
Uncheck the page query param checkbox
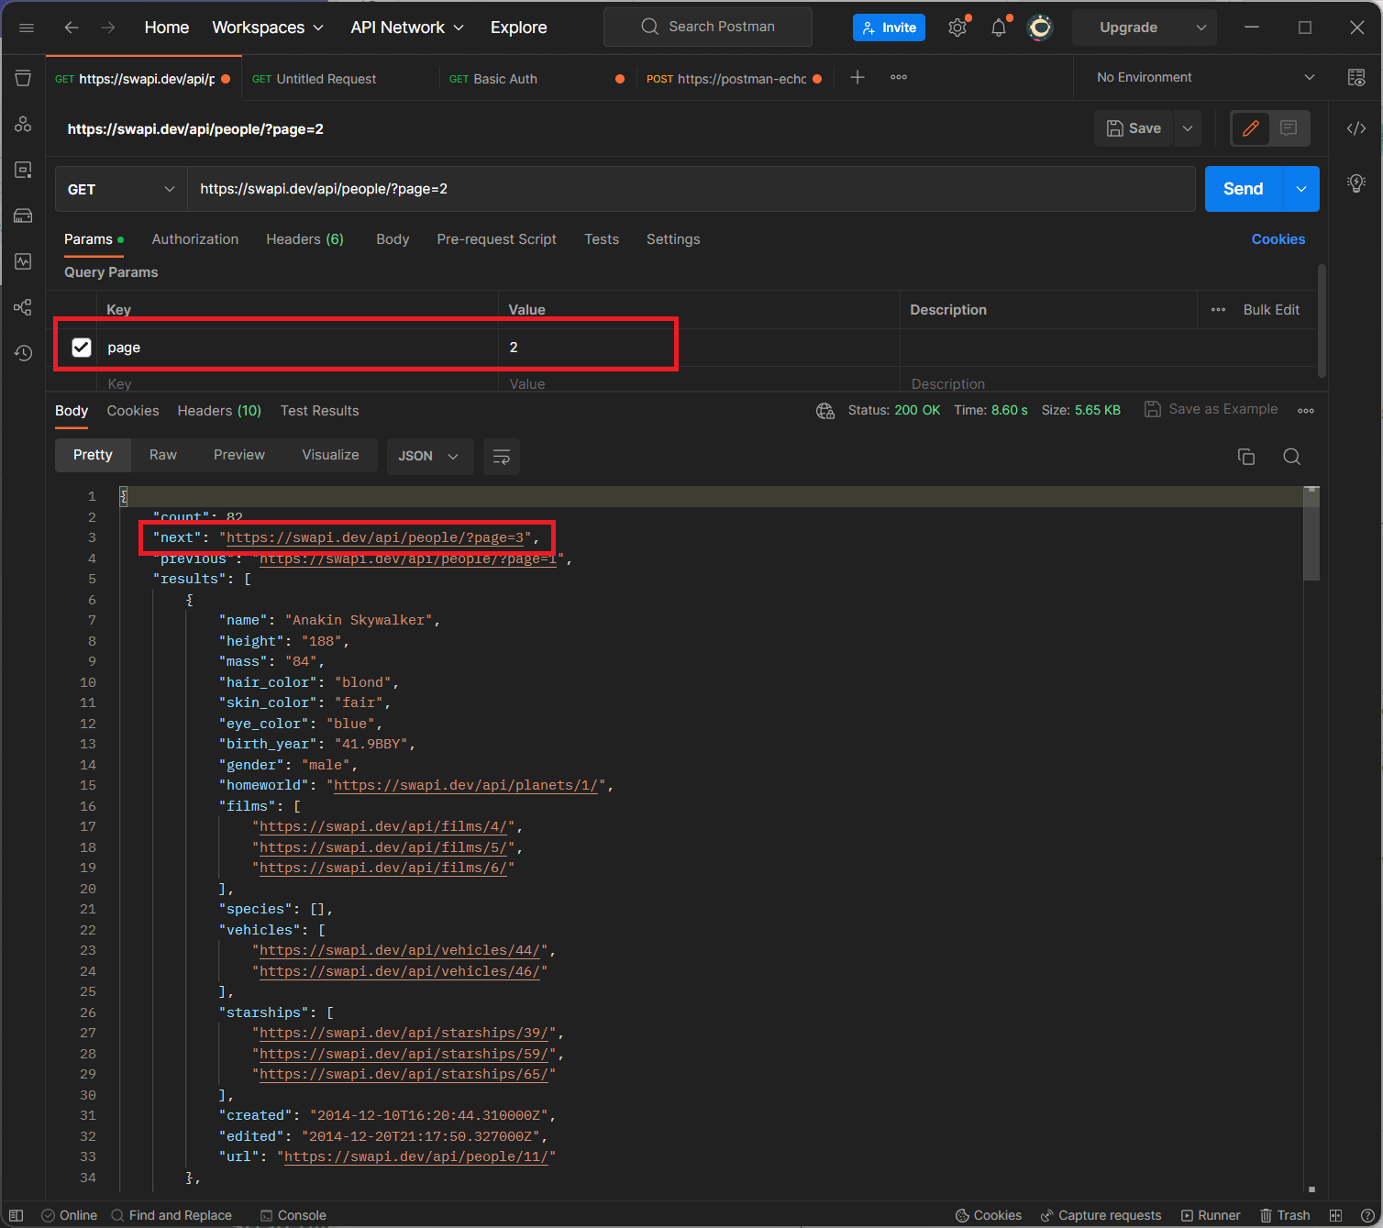(x=82, y=348)
